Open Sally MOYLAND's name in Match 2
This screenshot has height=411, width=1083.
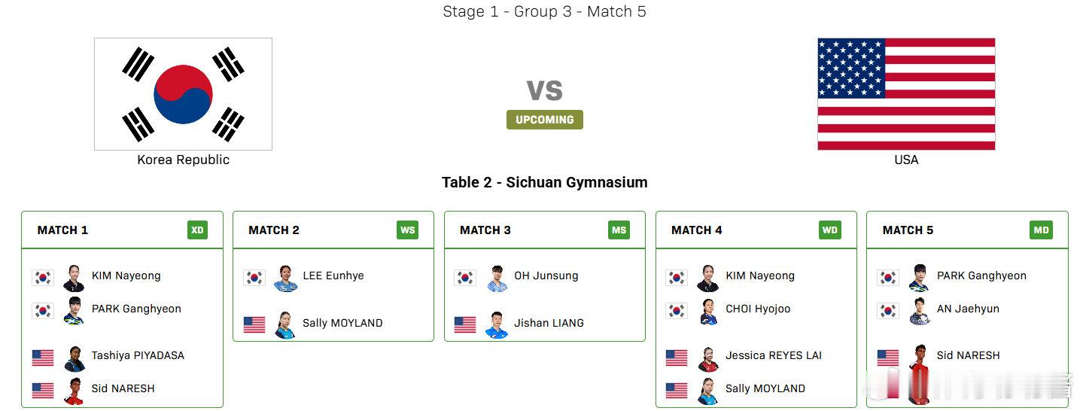342,323
